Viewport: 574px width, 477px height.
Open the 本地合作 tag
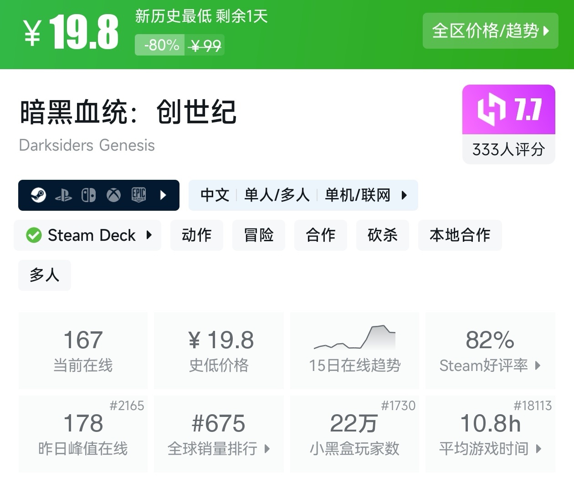click(460, 235)
